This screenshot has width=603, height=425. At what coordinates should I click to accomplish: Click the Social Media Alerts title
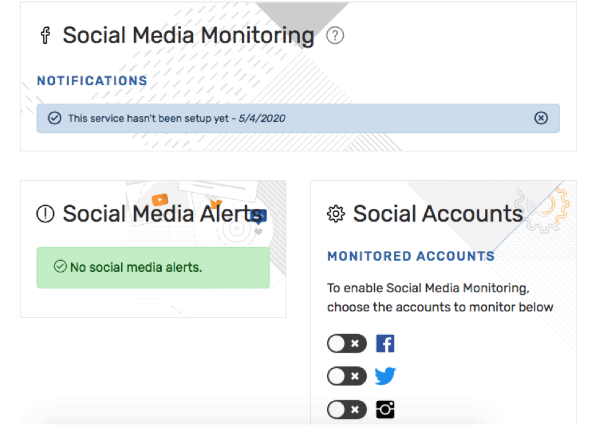pyautogui.click(x=161, y=214)
